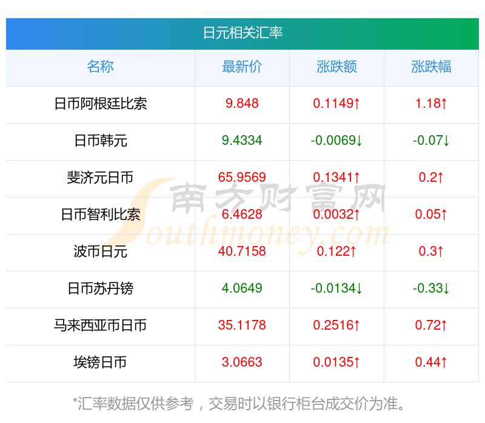This screenshot has height=423, width=485.
Task: Click the 斐济元日币 row name
Action: (100, 178)
